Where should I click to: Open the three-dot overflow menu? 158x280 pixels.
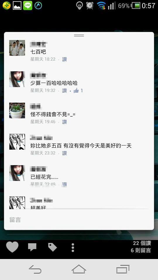(x=73, y=248)
